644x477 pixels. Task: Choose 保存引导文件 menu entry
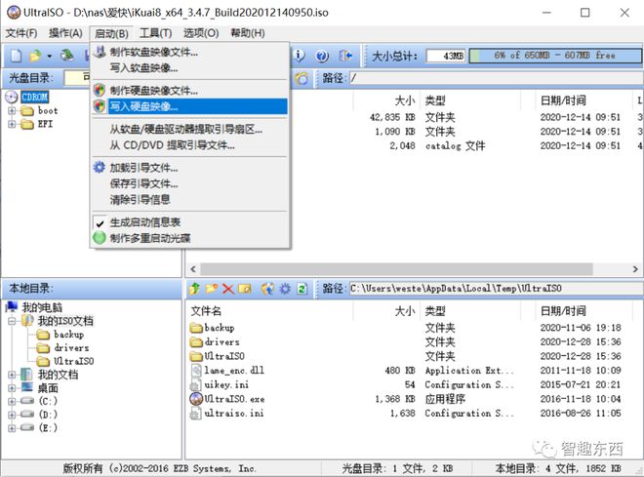coord(190,183)
